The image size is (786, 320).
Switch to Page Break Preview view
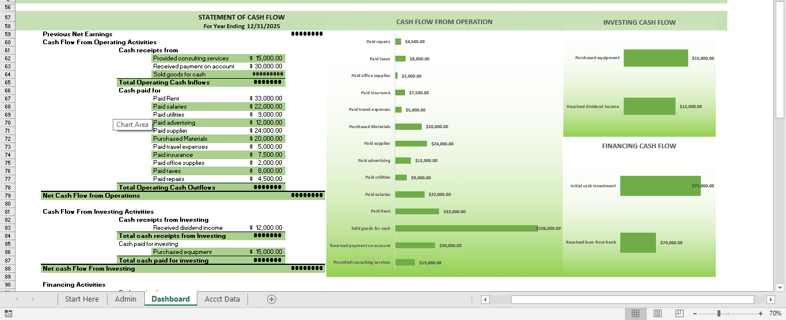point(679,313)
